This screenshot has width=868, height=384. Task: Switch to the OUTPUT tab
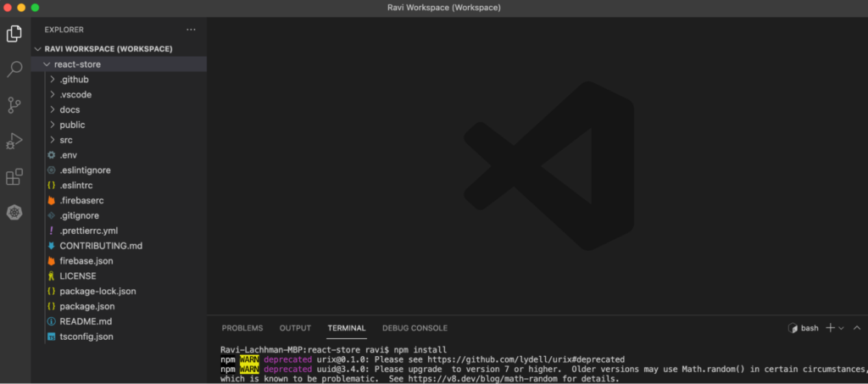[x=295, y=328]
